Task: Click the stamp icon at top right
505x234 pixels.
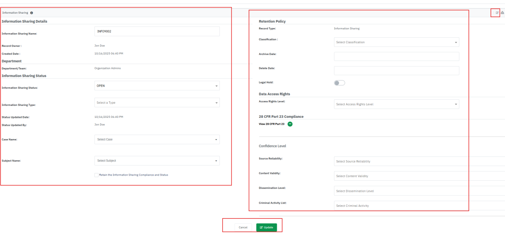Action: (x=502, y=13)
